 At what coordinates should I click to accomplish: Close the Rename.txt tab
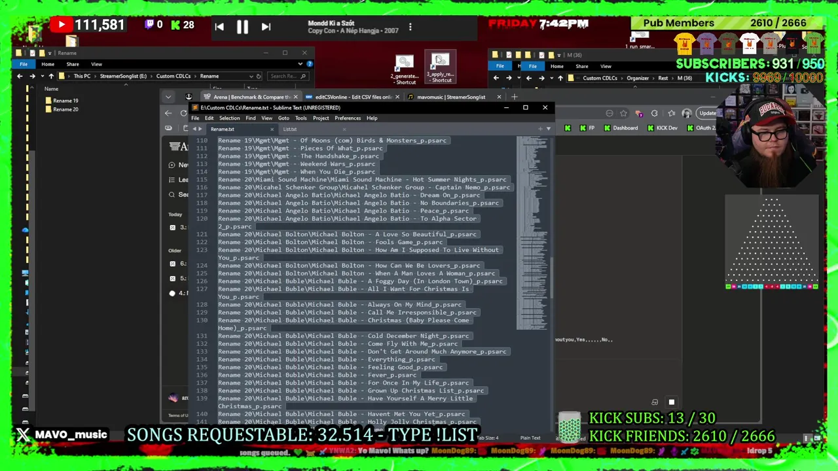pos(272,129)
